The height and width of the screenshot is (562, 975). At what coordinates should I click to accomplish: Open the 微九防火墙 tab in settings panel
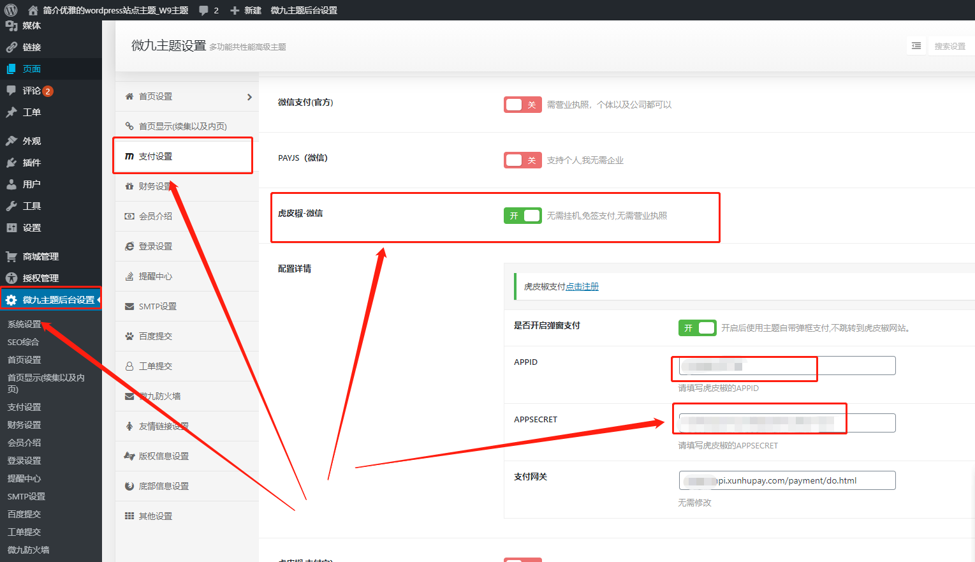click(187, 396)
